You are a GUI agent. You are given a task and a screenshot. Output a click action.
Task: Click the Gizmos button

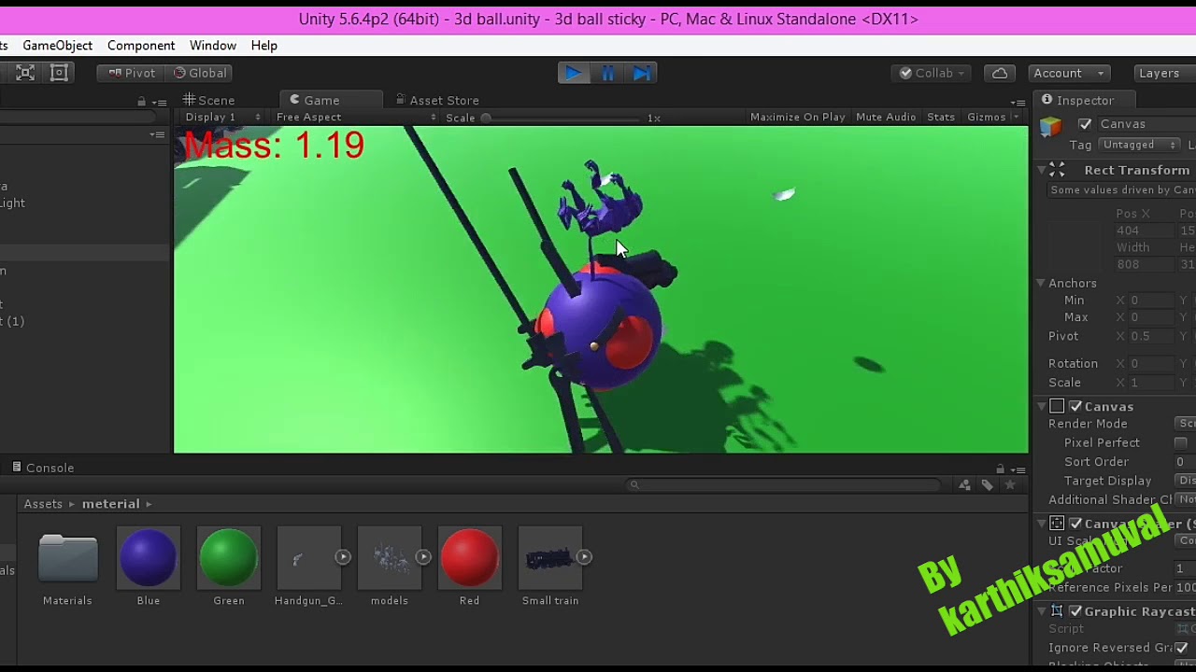pos(986,117)
